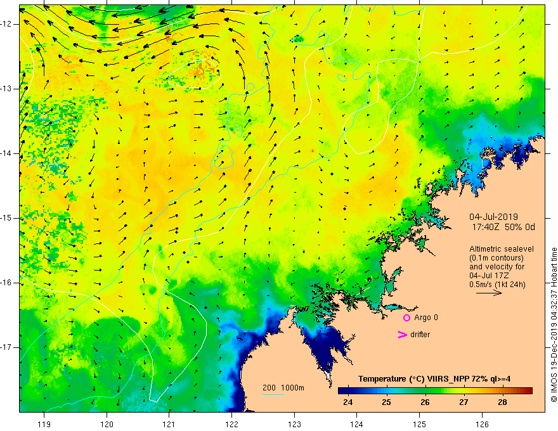
Task: Click the 'Altimetric sealevel' caption text
Action: 502,249
